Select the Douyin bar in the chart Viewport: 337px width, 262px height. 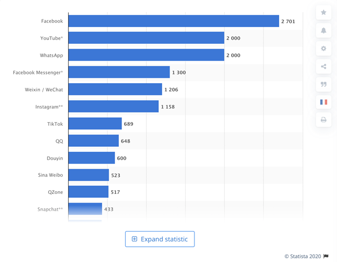92,158
